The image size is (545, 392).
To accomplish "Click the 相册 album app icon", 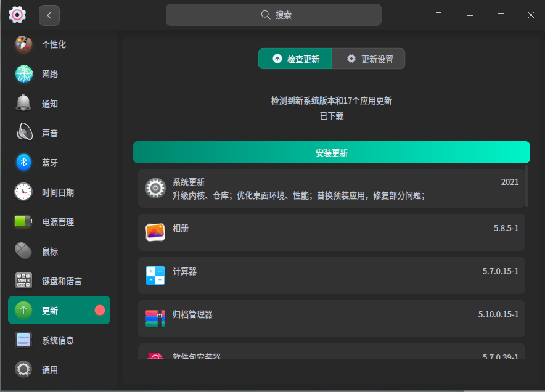I will 155,232.
